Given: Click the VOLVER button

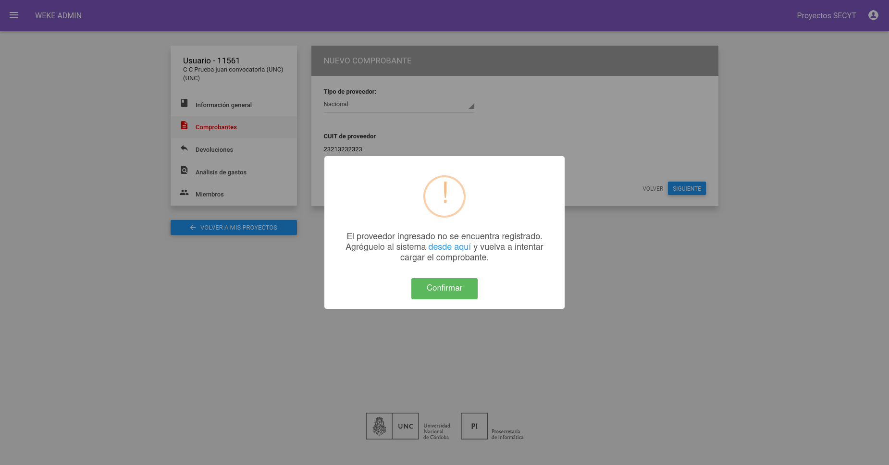Looking at the screenshot, I should [x=653, y=189].
